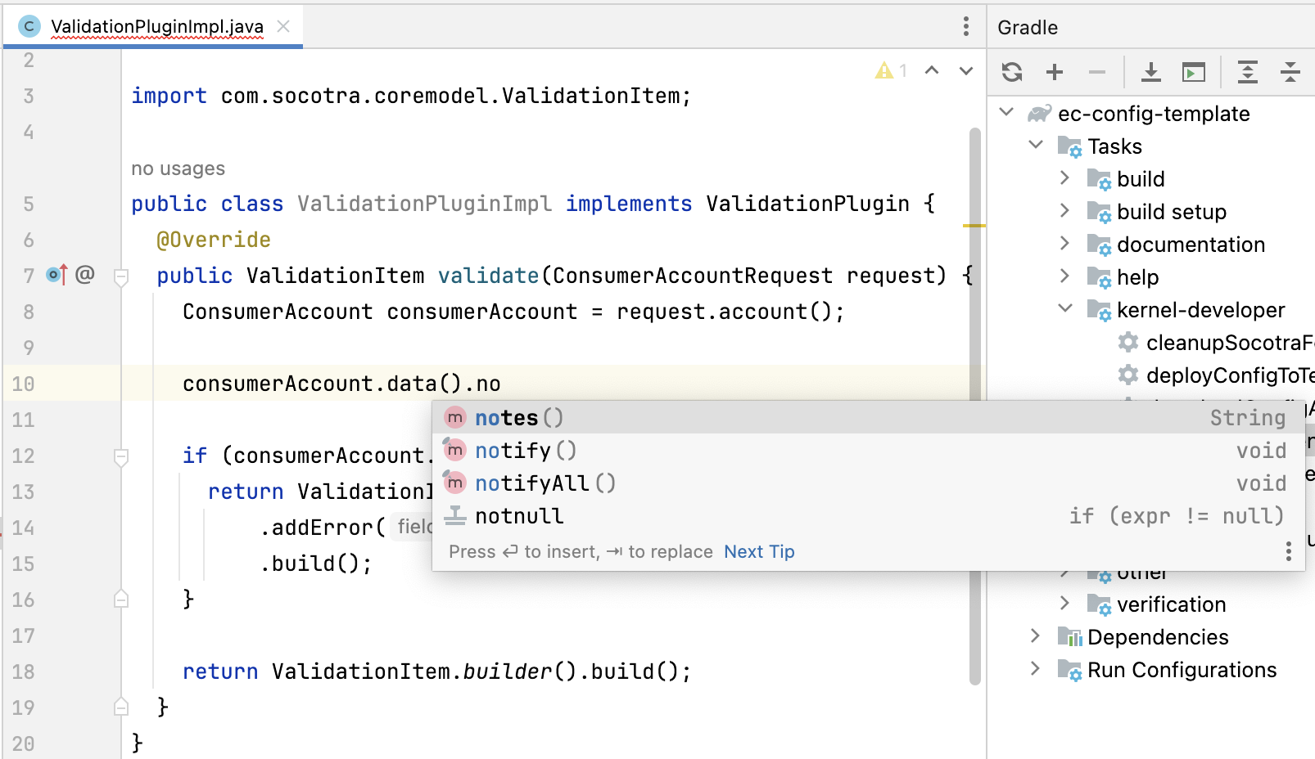The width and height of the screenshot is (1315, 759).
Task: Expand the documentation task group
Action: tap(1064, 243)
